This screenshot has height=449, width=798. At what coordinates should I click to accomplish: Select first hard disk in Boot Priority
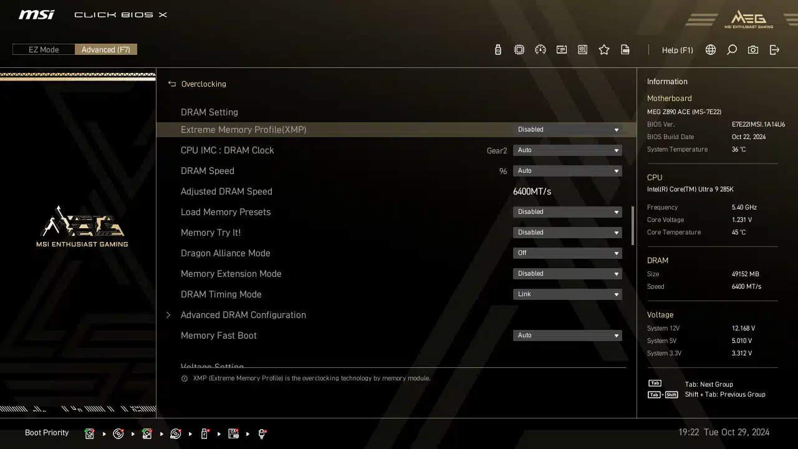(90, 433)
